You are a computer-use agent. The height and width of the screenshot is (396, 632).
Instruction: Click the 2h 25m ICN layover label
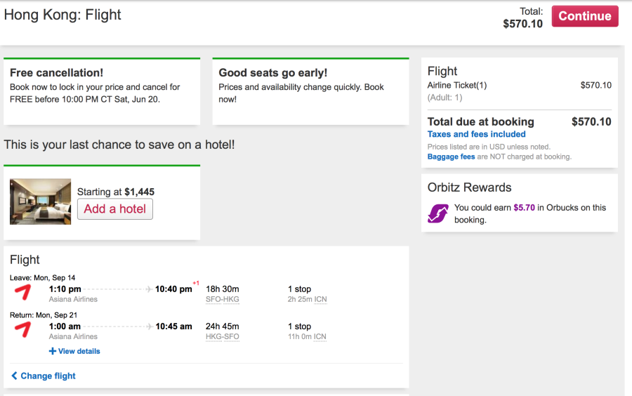[307, 299]
